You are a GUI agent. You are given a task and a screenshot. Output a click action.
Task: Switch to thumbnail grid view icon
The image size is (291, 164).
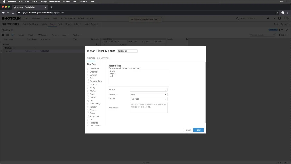coord(8,35)
